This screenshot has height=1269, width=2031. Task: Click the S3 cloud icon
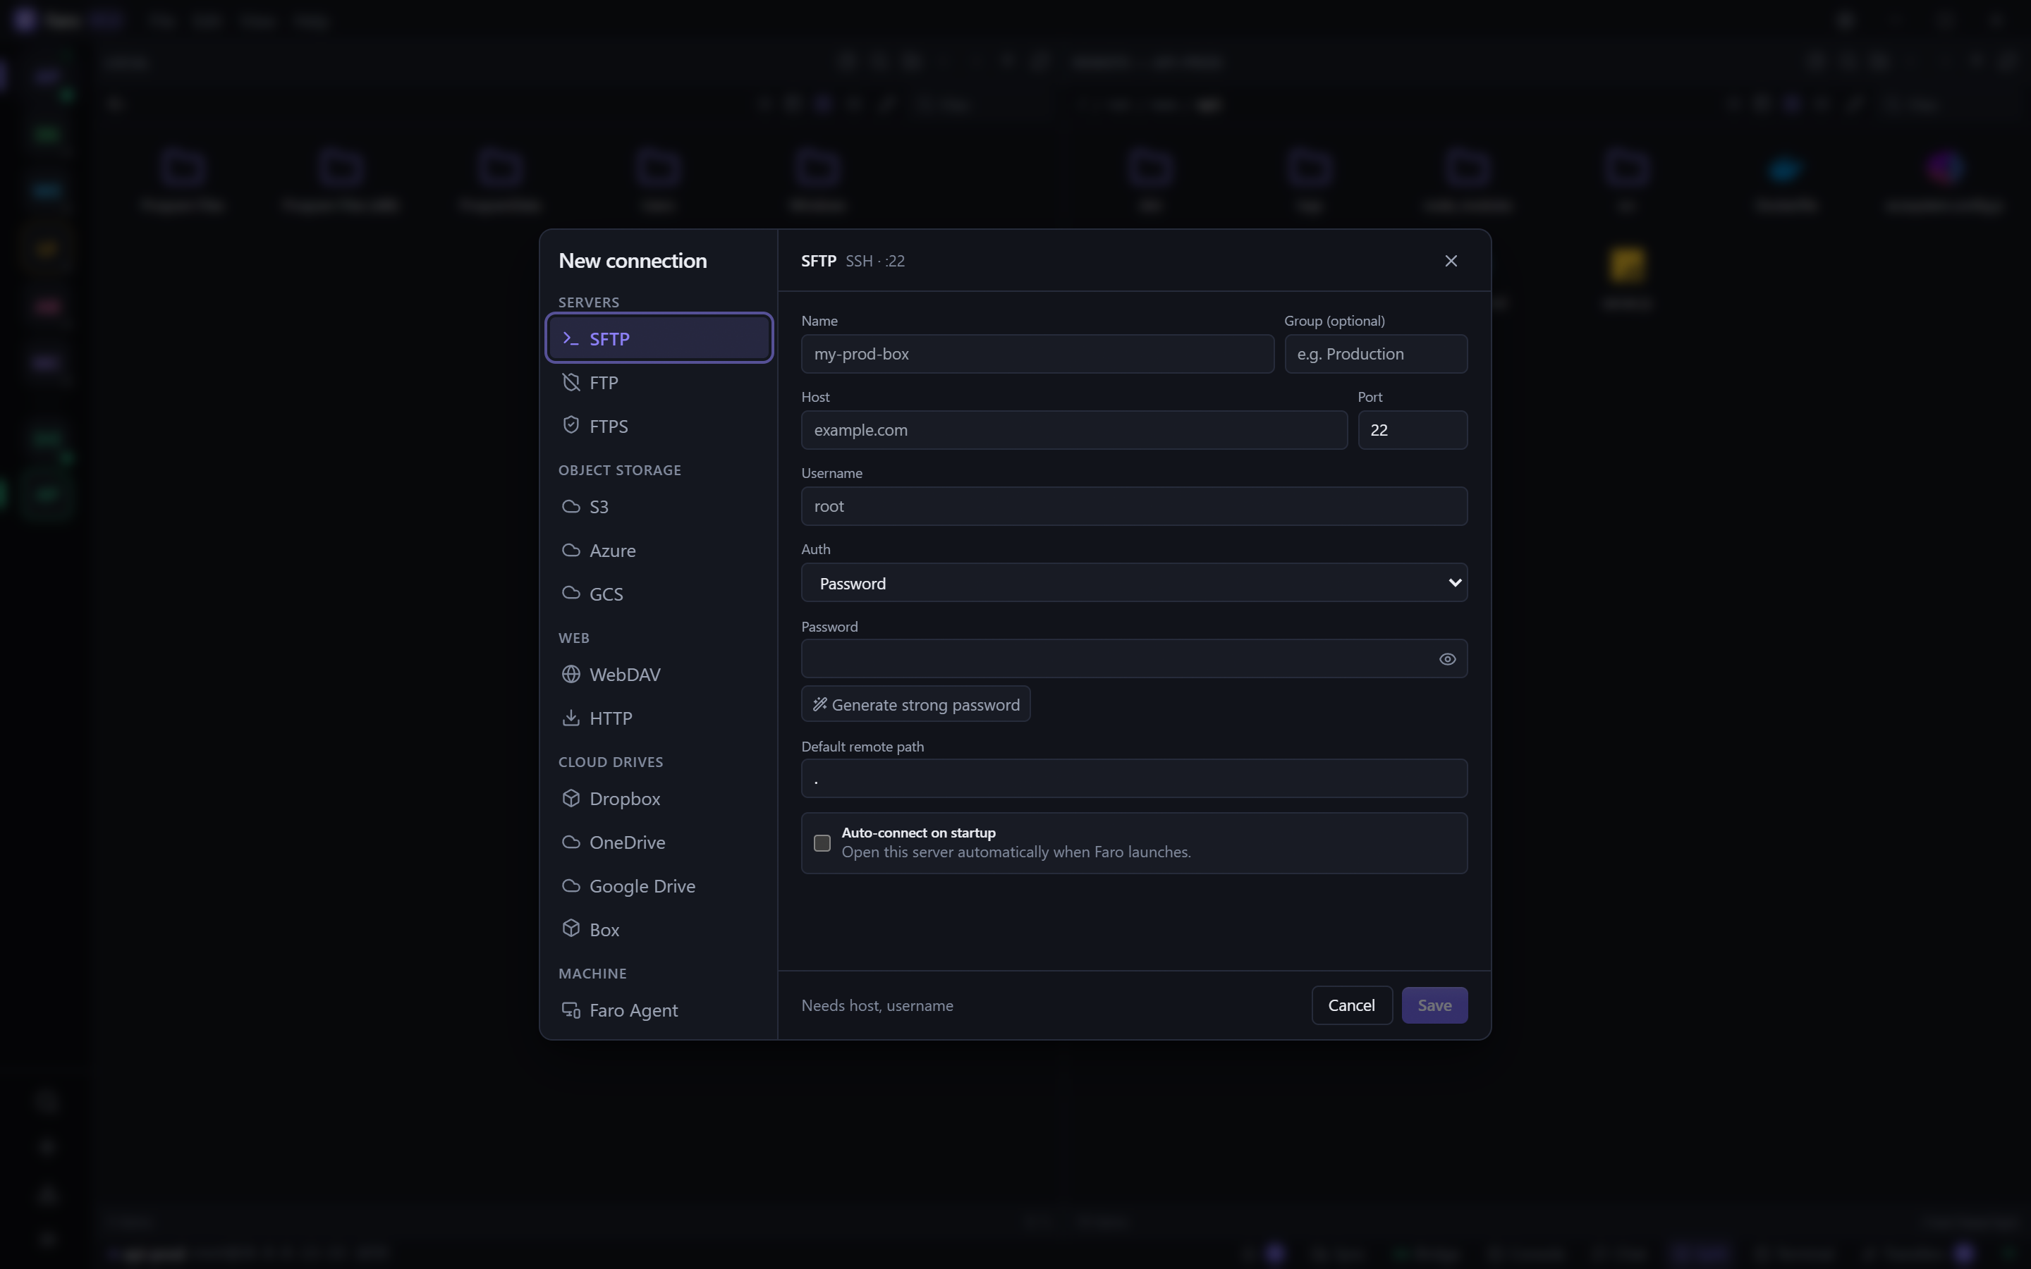click(571, 506)
